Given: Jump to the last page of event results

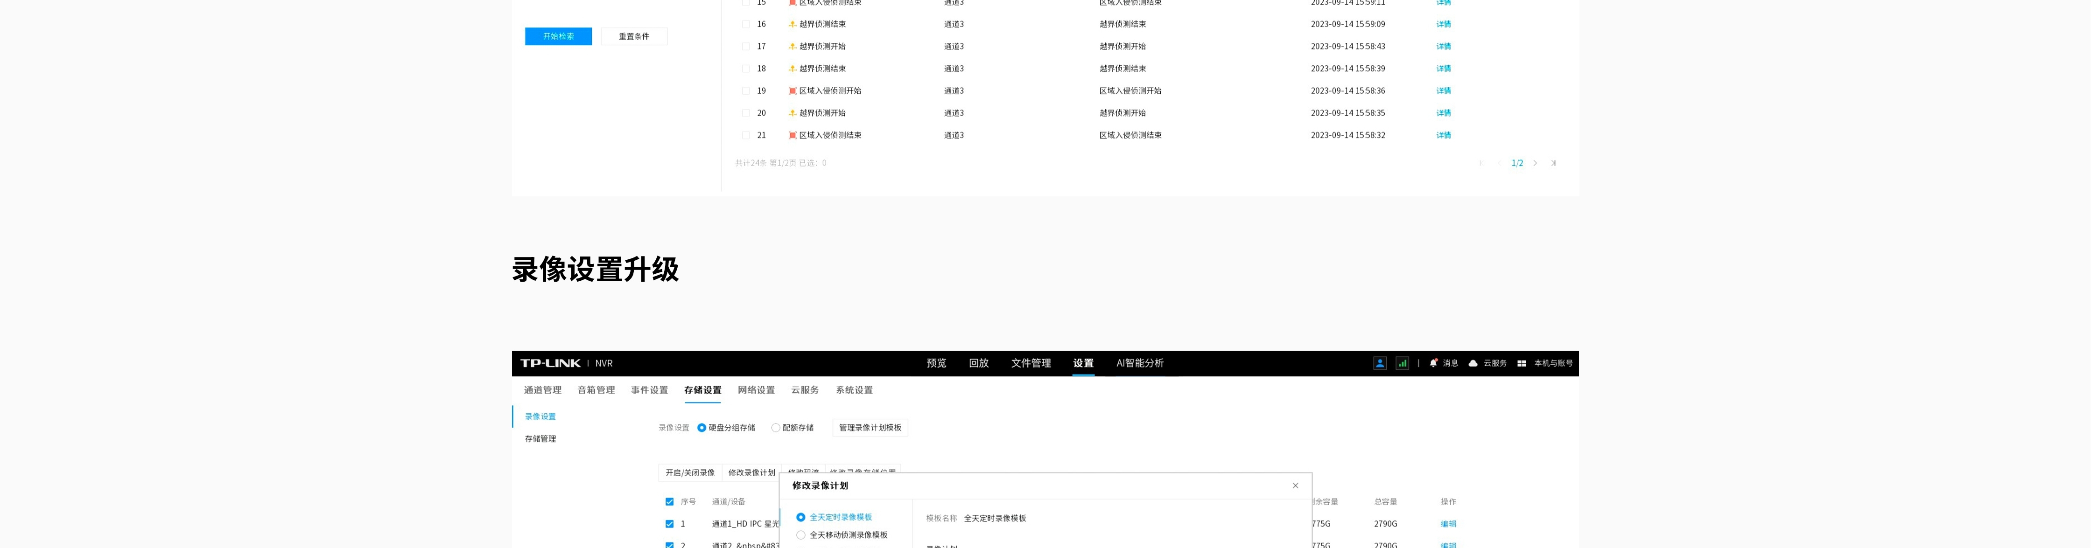Looking at the screenshot, I should point(1554,163).
